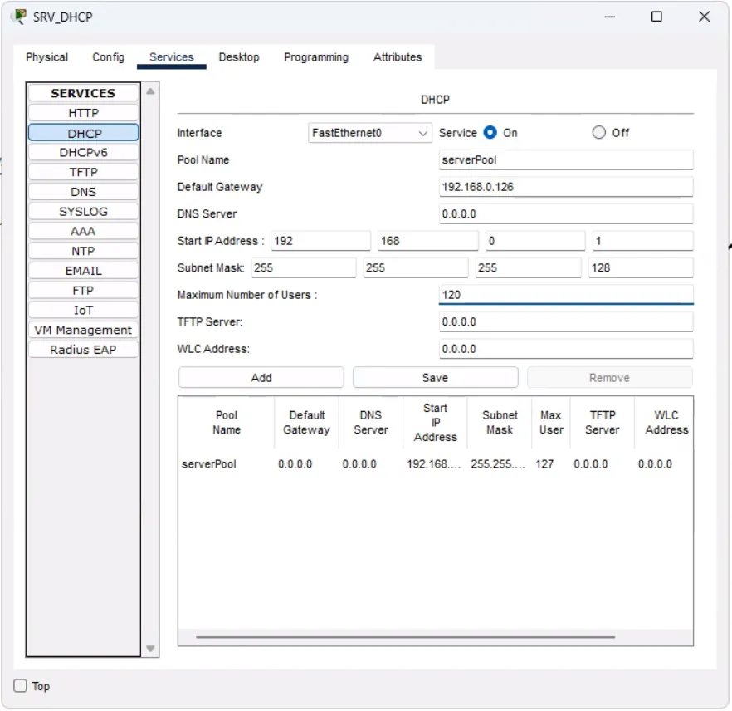Focus the Maximum Number of Users field
Viewport: 732px width, 711px height.
point(565,295)
